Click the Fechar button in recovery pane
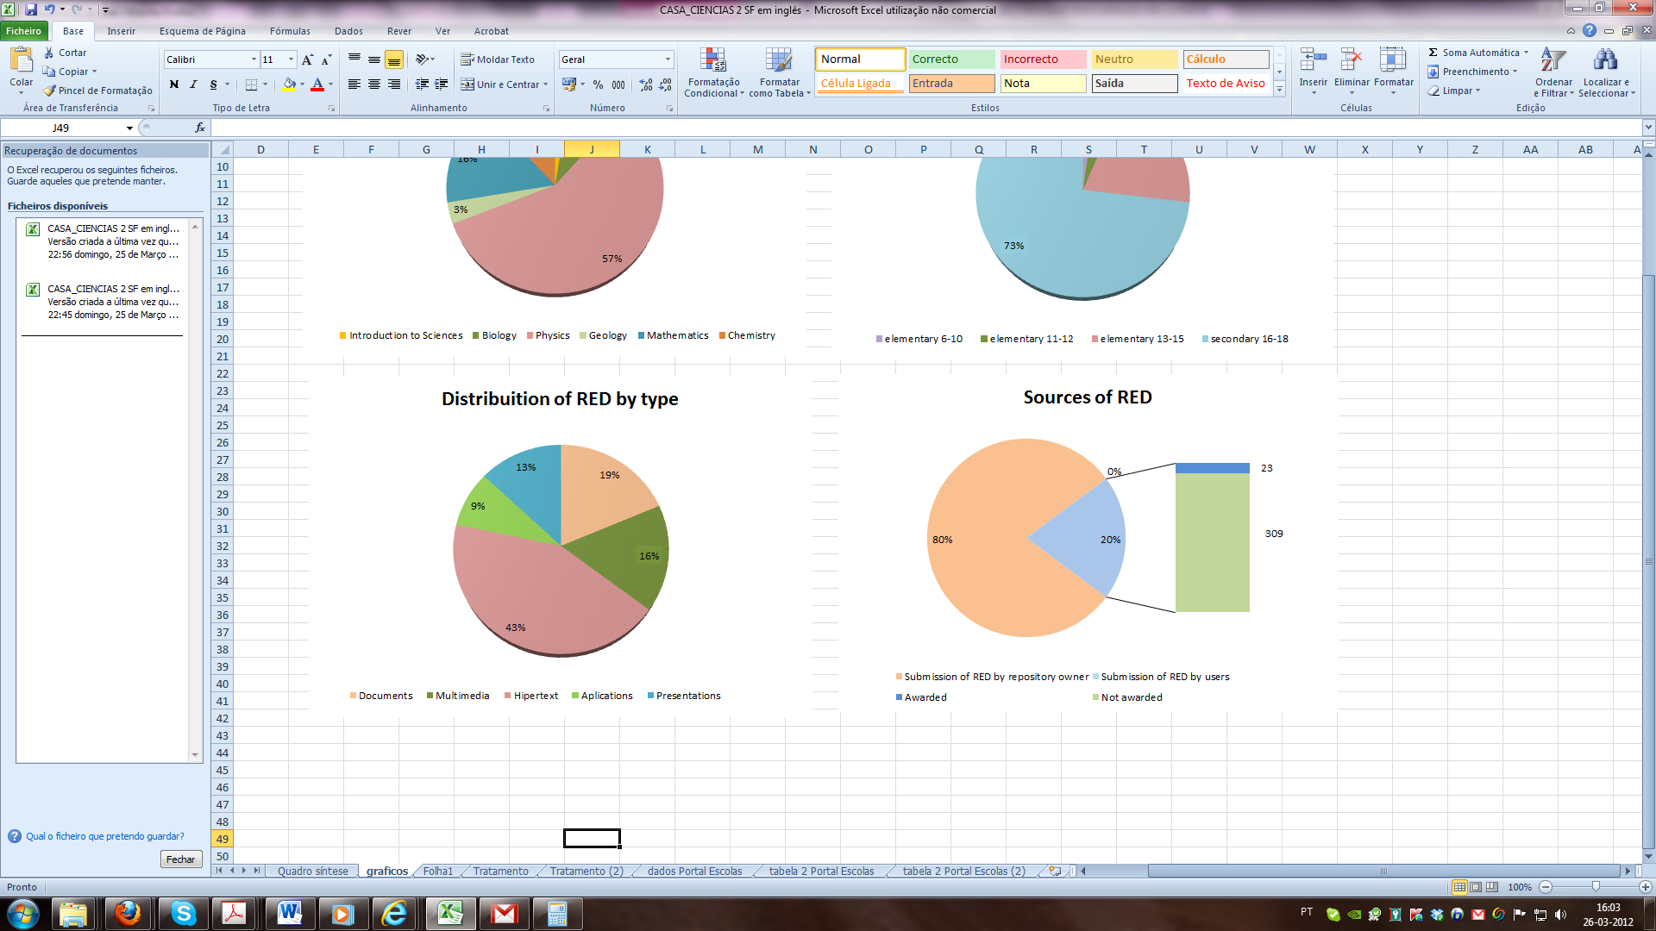Image resolution: width=1656 pixels, height=931 pixels. [180, 859]
